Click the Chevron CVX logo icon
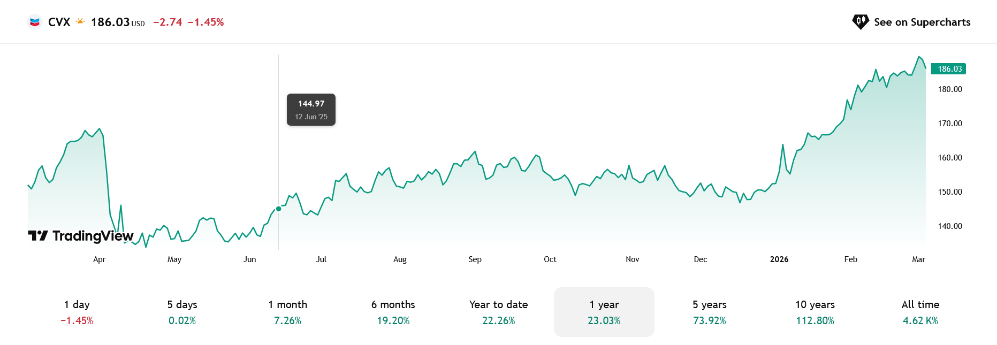The image size is (997, 345). [35, 22]
